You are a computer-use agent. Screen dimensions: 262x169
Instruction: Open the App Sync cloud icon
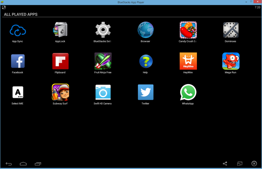pos(18,30)
